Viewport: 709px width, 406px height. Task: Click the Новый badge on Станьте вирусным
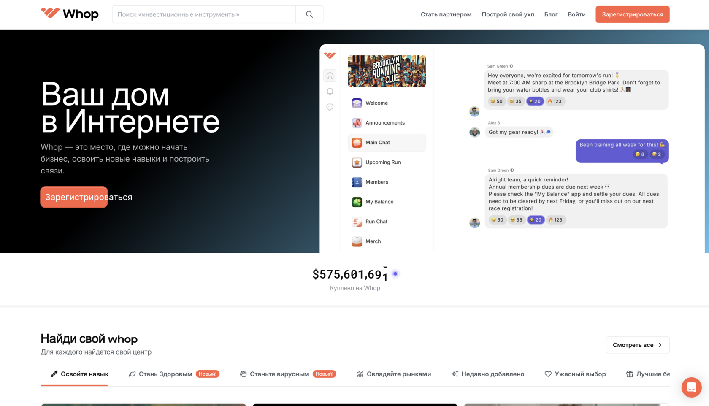coord(324,374)
